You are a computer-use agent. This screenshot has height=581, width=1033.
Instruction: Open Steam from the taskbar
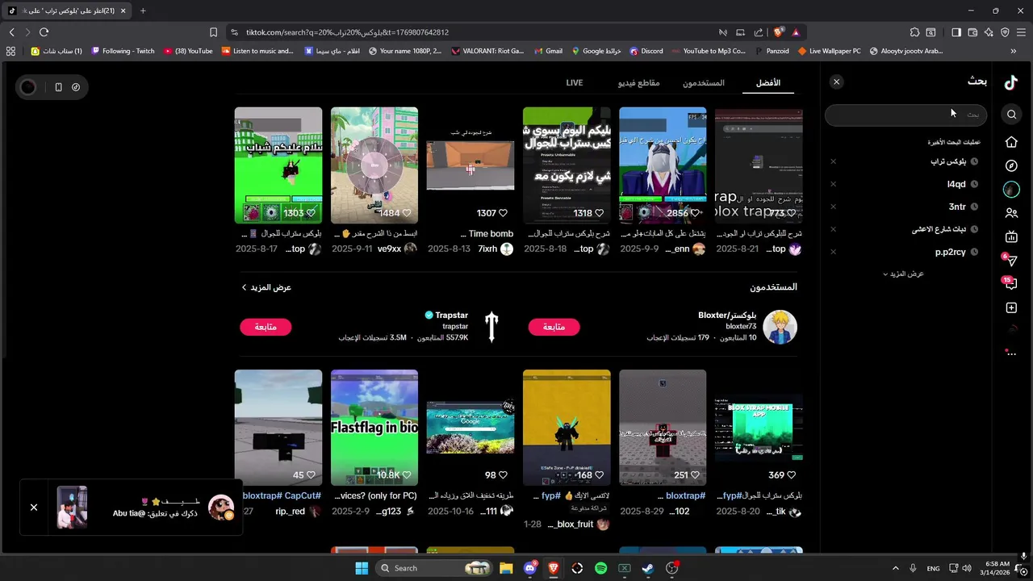coord(647,568)
